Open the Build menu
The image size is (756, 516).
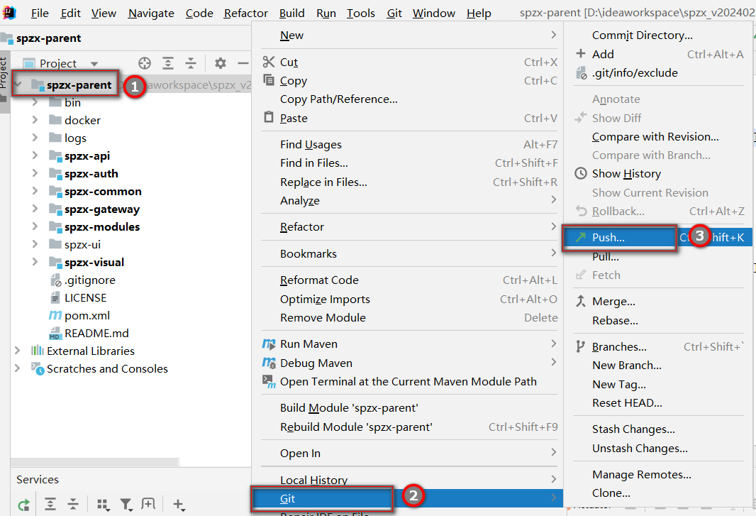292,13
